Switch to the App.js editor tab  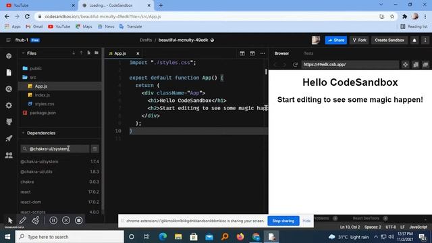(120, 53)
